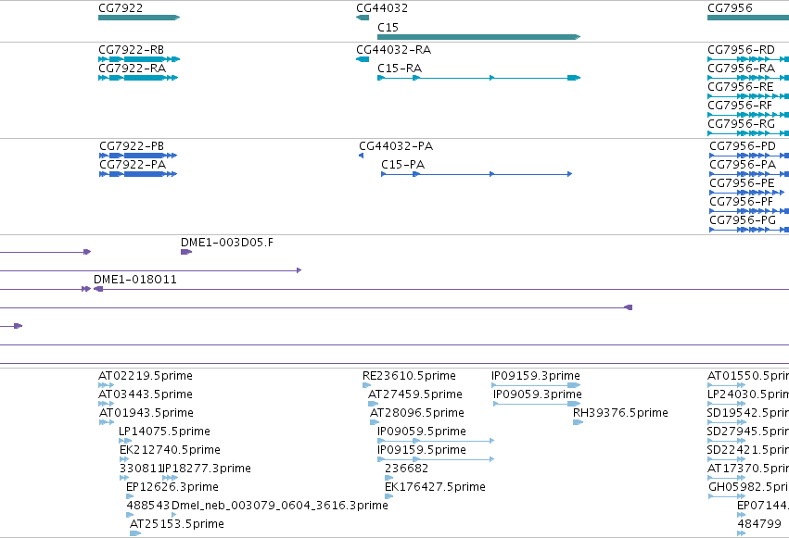The width and height of the screenshot is (789, 538).
Task: Select the C15 gene bar
Action: coord(478,37)
